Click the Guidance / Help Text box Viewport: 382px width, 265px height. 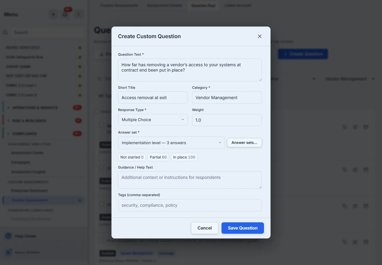click(190, 180)
